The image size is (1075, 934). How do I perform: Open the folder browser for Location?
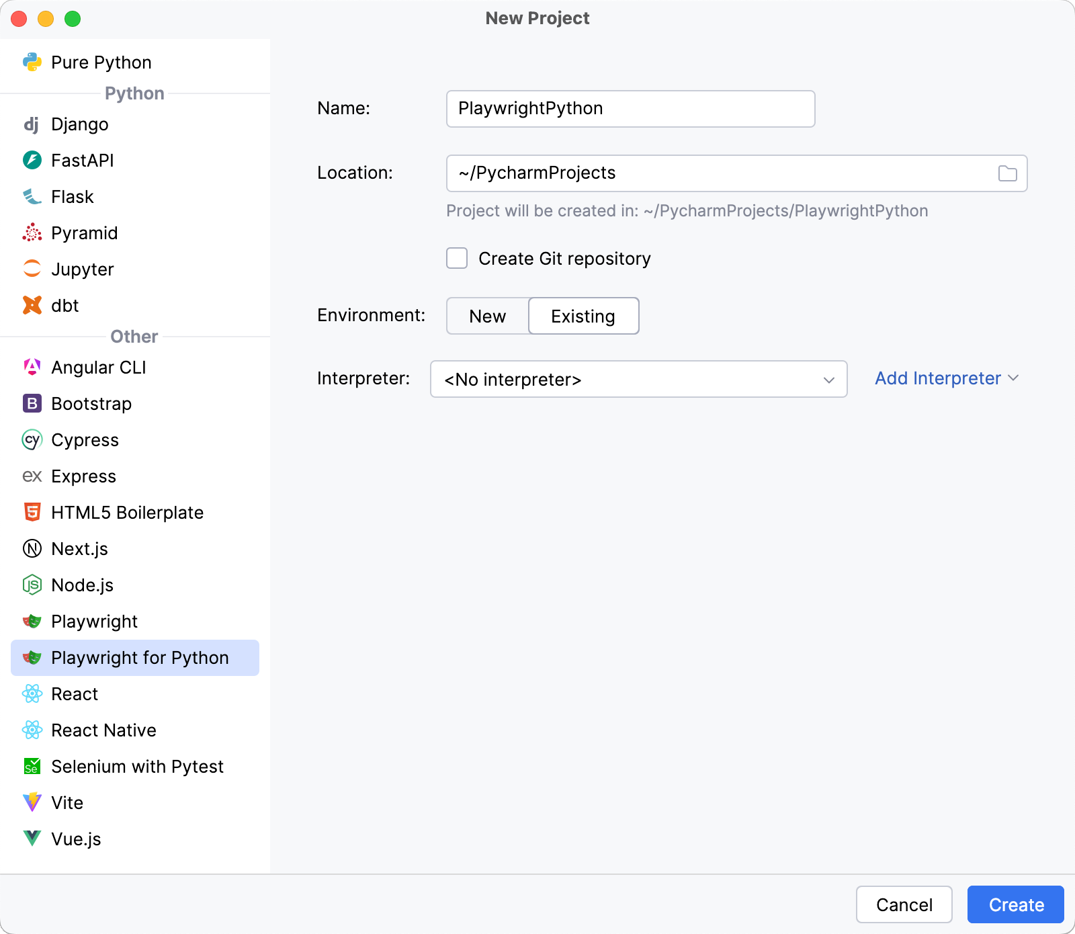coord(1007,173)
